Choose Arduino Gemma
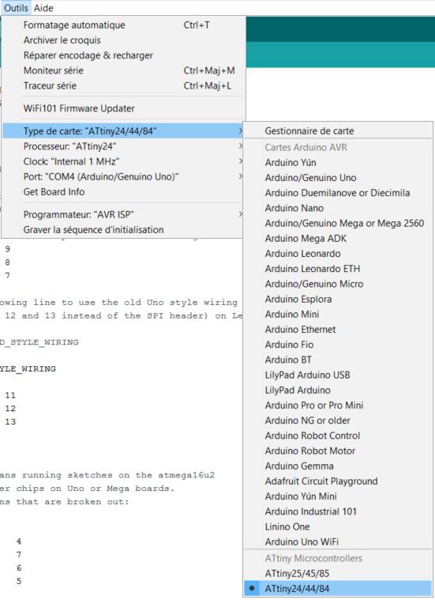The width and height of the screenshot is (435, 600). [x=338, y=466]
